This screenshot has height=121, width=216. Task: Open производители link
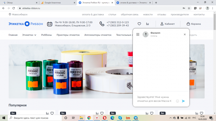click(180, 15)
